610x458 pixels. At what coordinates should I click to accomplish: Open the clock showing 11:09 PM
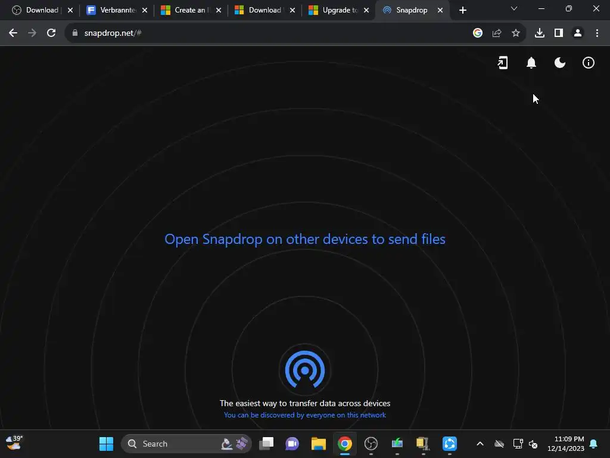(566, 444)
